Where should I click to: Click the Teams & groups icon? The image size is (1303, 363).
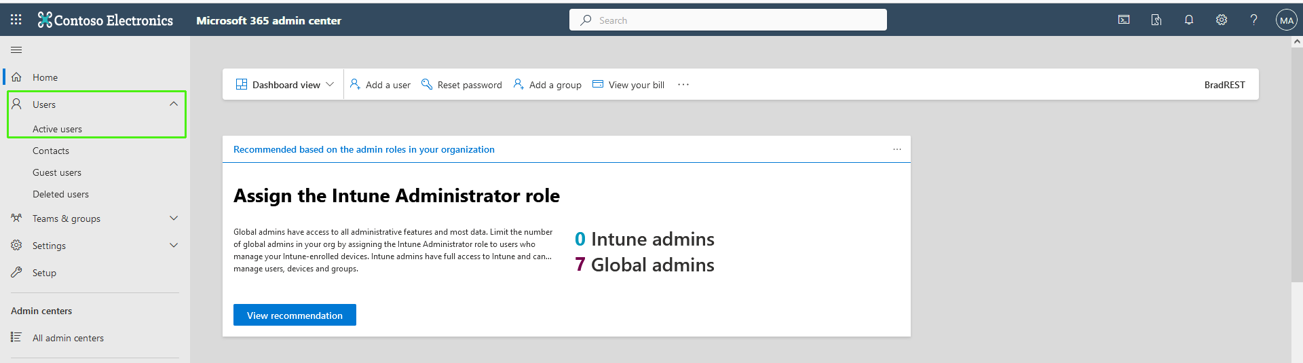16,218
